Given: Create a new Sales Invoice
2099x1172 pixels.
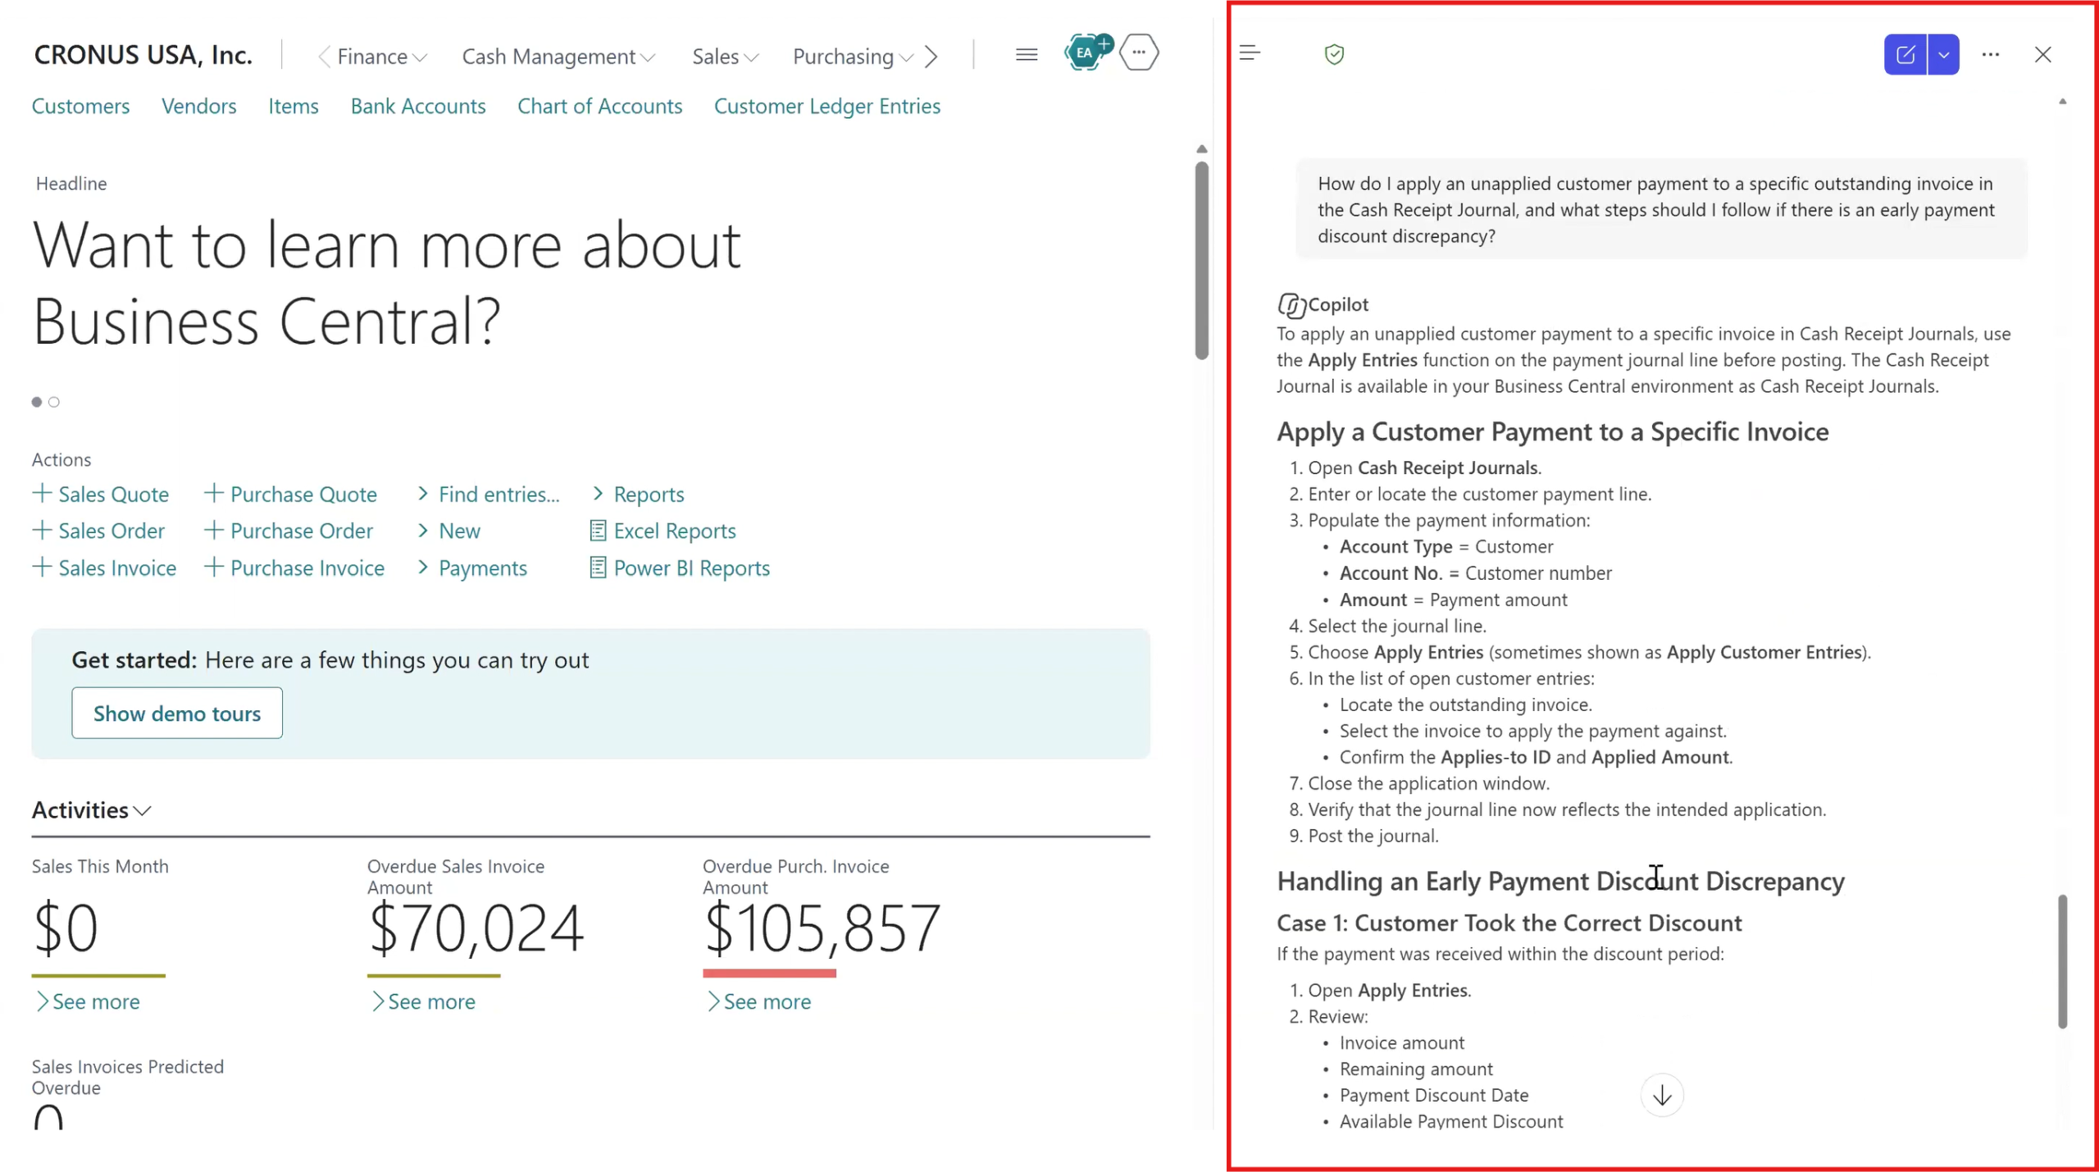Looking at the screenshot, I should (104, 568).
